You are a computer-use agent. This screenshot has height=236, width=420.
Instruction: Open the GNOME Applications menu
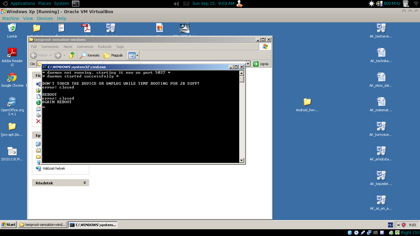pyautogui.click(x=22, y=3)
